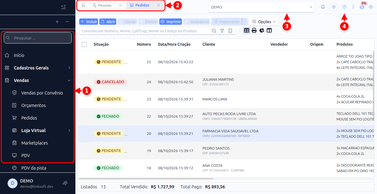The height and width of the screenshot is (194, 377).
Task: Click the filter funnel icon in search bar
Action: pyautogui.click(x=222, y=31)
